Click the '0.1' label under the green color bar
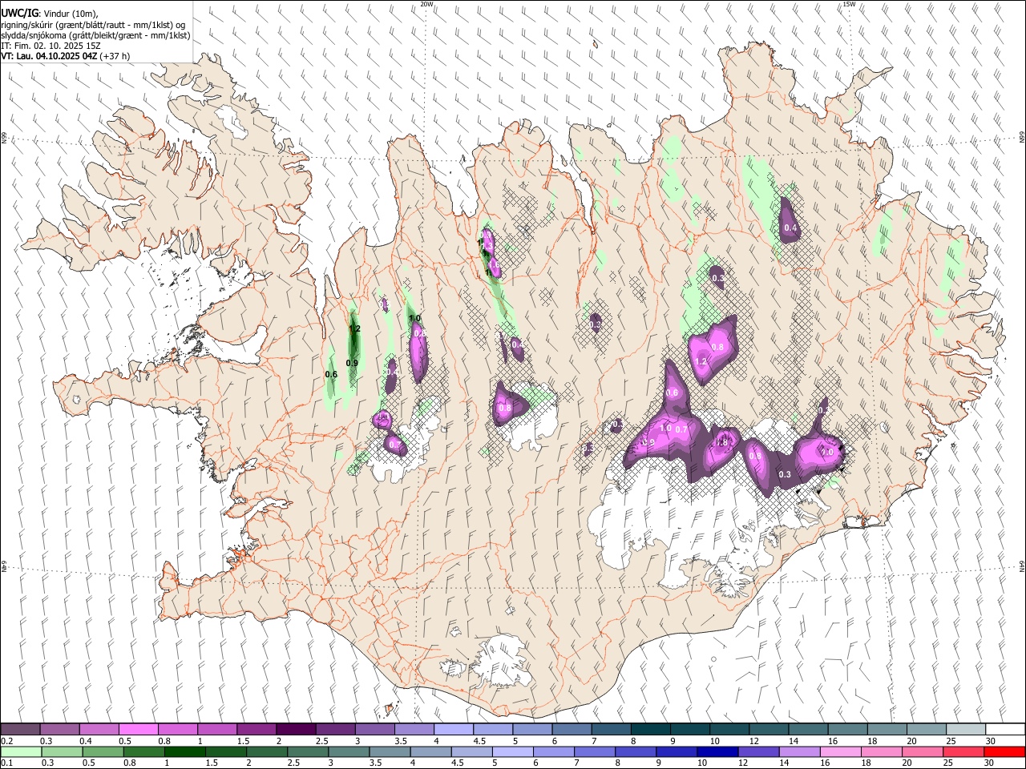Image resolution: width=1026 pixels, height=769 pixels. point(6,763)
